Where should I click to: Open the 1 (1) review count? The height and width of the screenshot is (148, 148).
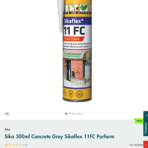coord(25,145)
